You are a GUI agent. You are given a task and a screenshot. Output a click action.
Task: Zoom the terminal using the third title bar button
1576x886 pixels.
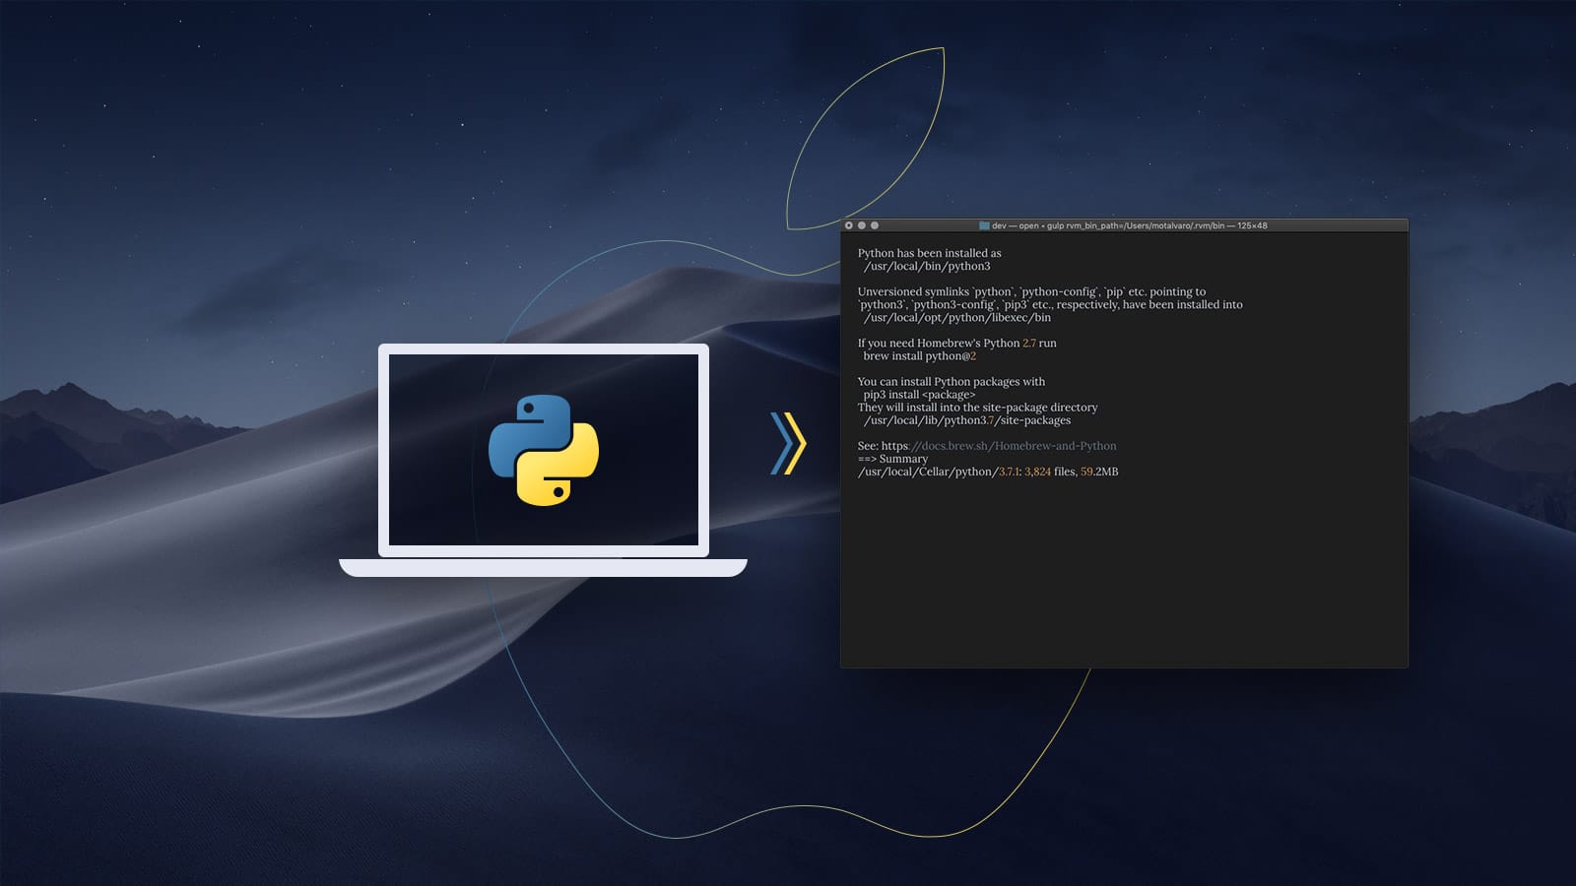coord(875,225)
